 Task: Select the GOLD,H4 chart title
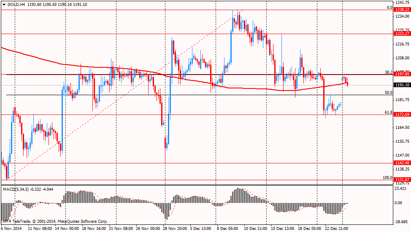tap(16, 5)
